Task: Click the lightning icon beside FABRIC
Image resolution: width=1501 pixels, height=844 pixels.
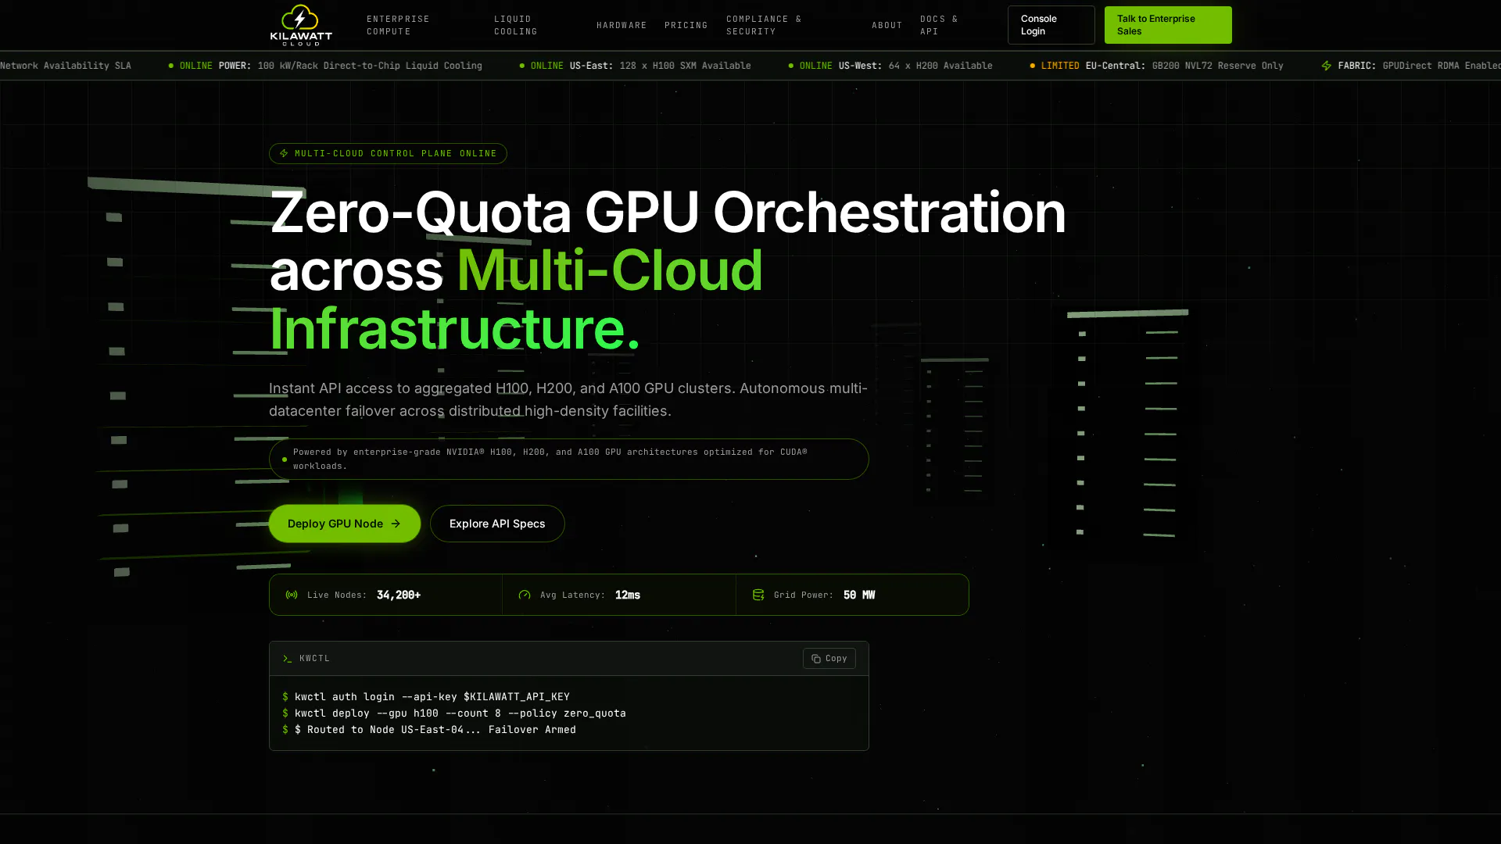Action: pos(1326,66)
